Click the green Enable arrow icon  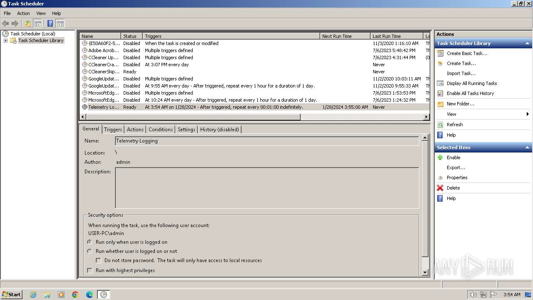440,157
